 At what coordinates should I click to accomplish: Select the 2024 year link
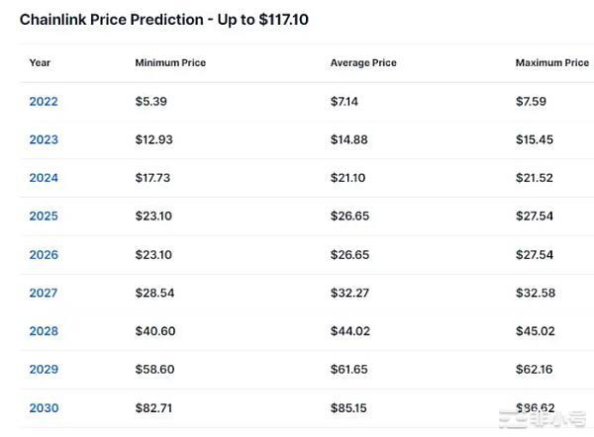click(44, 178)
